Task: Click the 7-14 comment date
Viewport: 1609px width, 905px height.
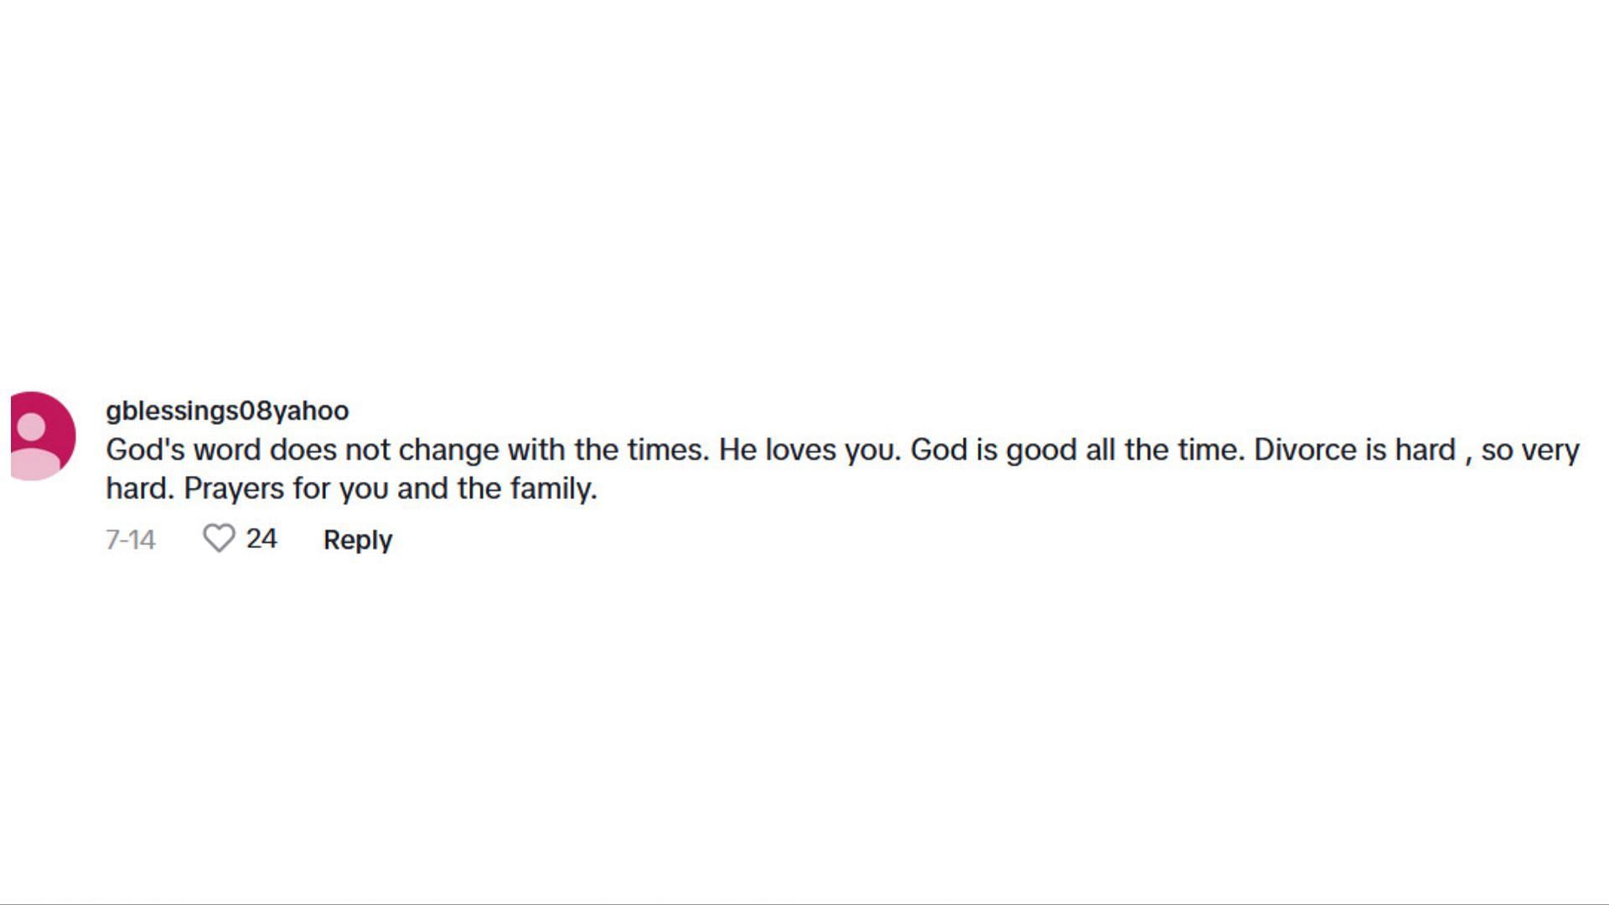Action: click(x=130, y=539)
